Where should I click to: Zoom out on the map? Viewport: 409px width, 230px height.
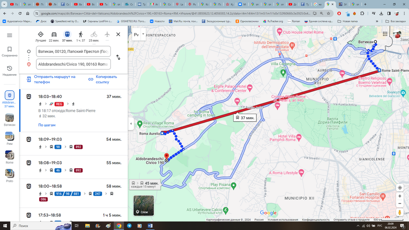pos(400,204)
